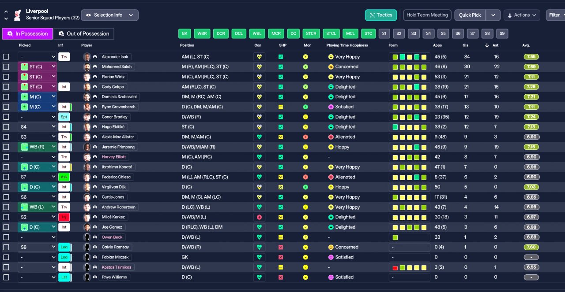Click Federico Chiesa's Alienated happiness face

331,177
